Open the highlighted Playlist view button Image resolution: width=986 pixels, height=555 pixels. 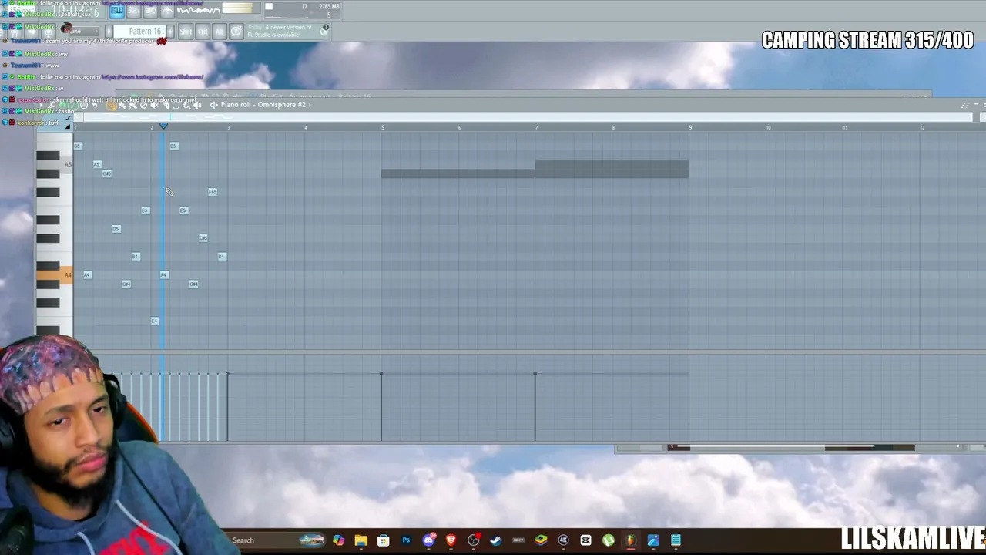tap(116, 11)
